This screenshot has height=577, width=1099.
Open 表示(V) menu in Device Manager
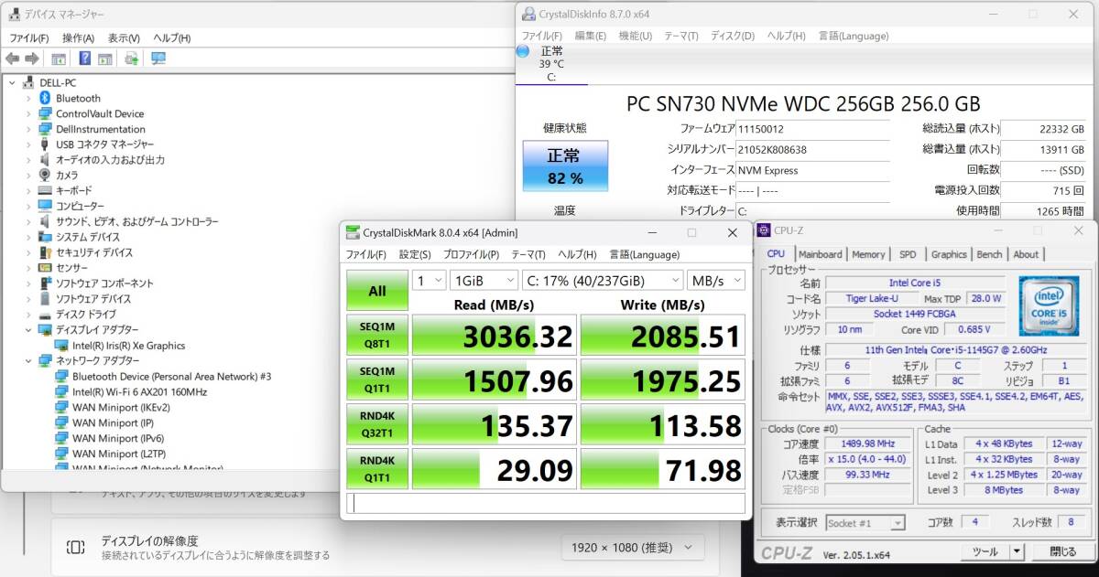tap(124, 37)
